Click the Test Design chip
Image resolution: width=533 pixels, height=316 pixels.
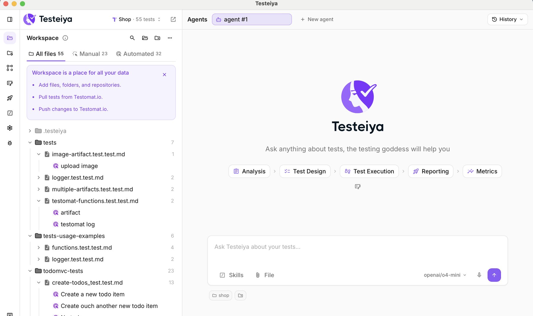[305, 171]
